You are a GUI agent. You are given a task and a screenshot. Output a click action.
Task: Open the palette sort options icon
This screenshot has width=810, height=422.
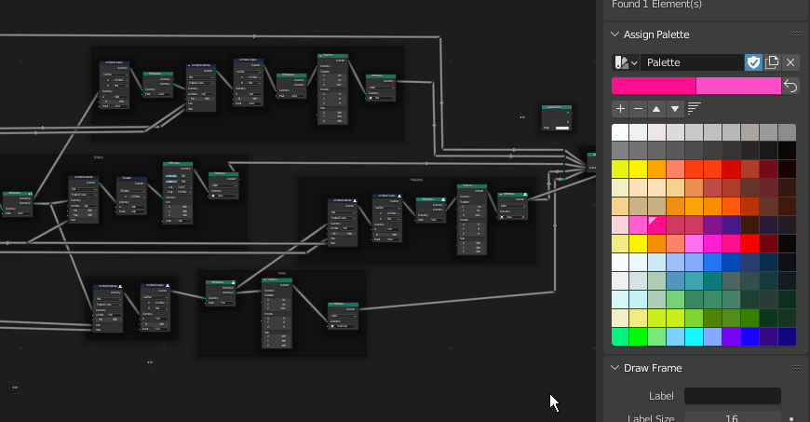(x=695, y=109)
